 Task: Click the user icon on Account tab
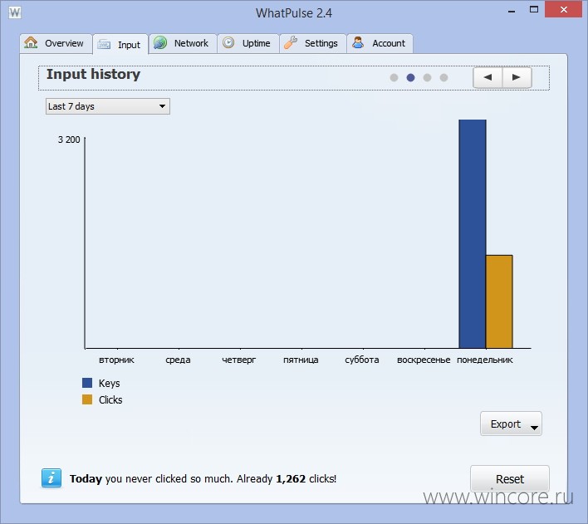pos(358,42)
